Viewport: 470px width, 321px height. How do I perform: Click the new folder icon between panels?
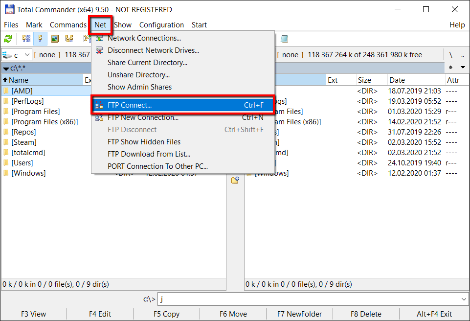click(x=235, y=180)
